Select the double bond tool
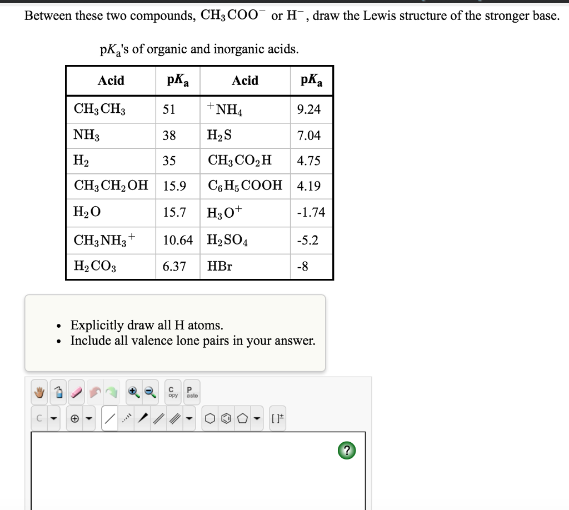This screenshot has width=569, height=510. pos(159,418)
